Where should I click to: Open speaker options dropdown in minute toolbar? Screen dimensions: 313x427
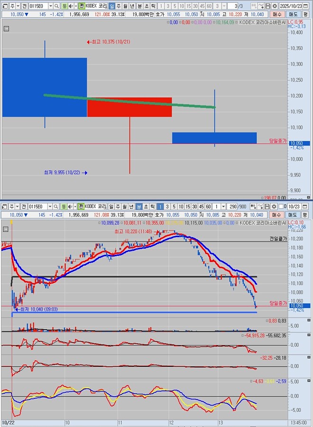pos(75,206)
